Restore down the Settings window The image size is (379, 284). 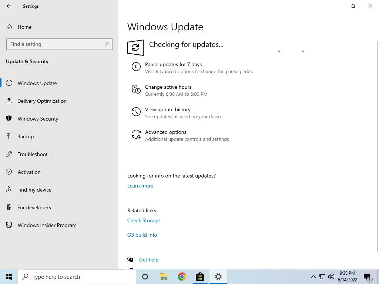353,6
